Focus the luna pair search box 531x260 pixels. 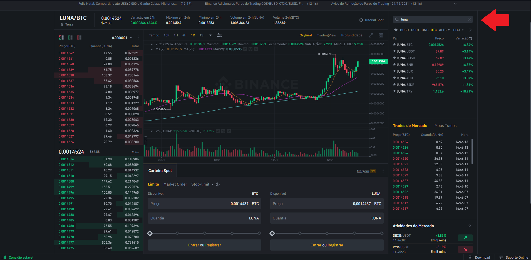coord(433,19)
